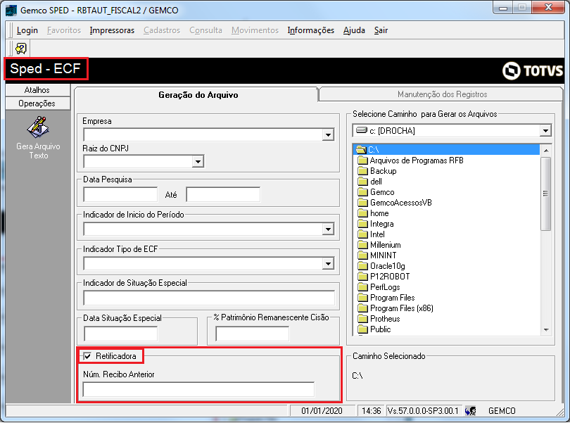
Task: Select the C:\ root folder icon
Action: [x=361, y=149]
